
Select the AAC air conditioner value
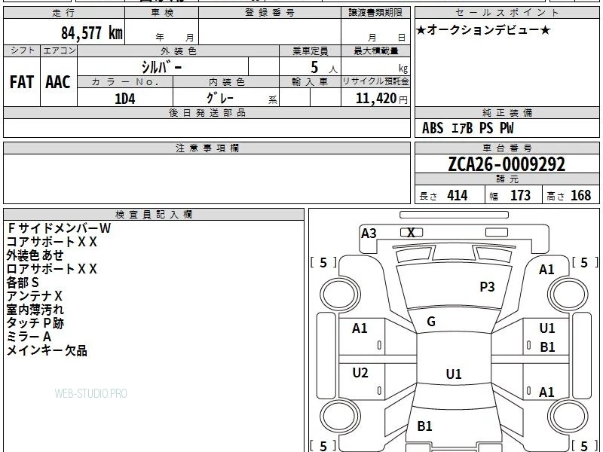58,82
